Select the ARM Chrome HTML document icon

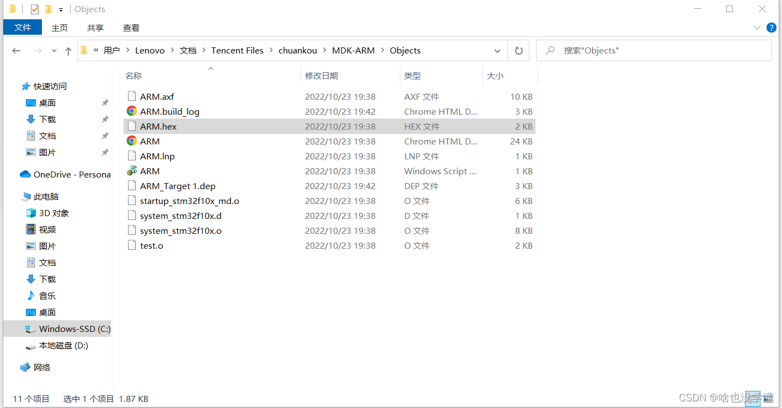tap(132, 141)
